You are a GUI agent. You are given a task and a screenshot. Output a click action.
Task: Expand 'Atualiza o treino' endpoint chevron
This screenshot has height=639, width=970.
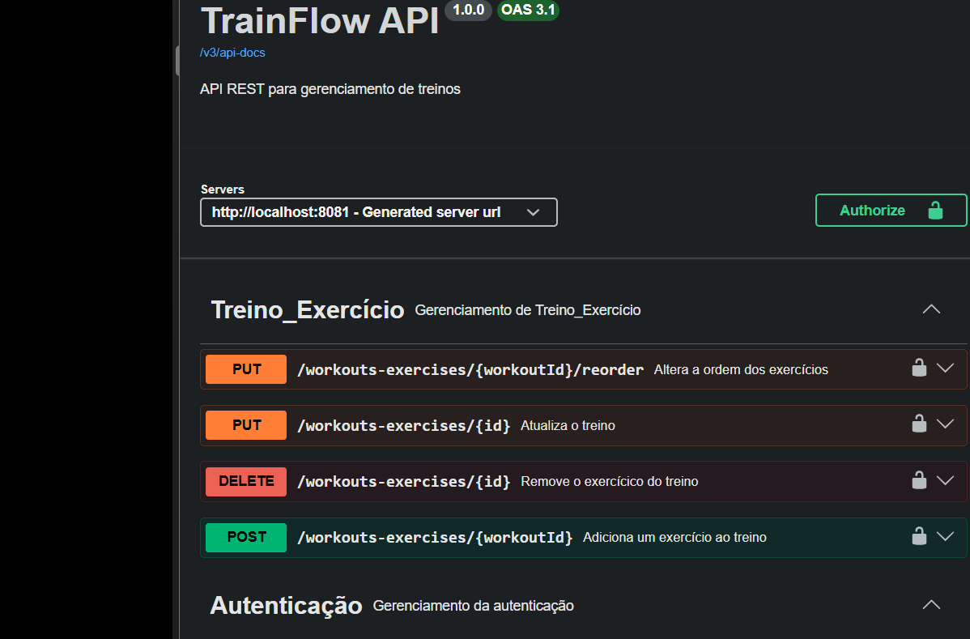point(945,424)
